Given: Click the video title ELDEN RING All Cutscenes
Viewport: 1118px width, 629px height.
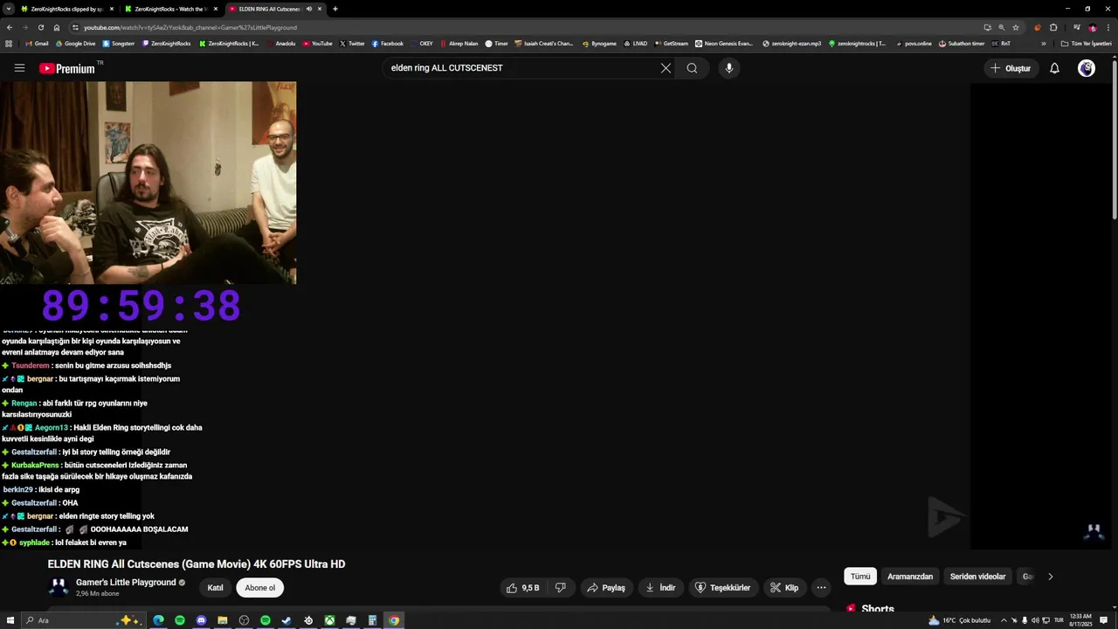Looking at the screenshot, I should (x=197, y=564).
